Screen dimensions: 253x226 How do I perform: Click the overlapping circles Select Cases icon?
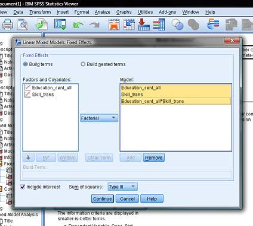[x=177, y=24]
